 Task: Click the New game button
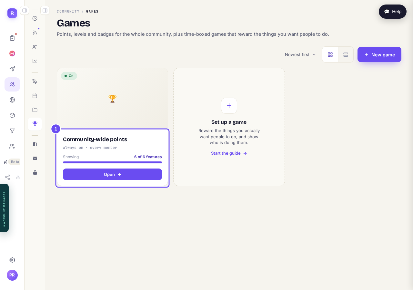click(x=379, y=54)
